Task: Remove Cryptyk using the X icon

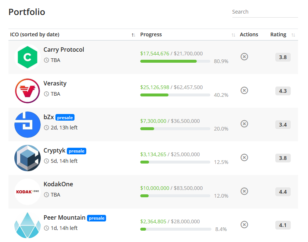Action: click(x=244, y=158)
